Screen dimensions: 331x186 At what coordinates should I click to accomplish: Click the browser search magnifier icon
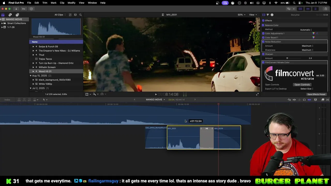80,15
